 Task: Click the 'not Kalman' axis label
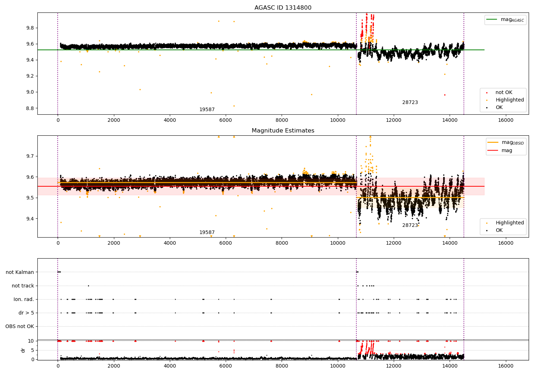point(20,272)
